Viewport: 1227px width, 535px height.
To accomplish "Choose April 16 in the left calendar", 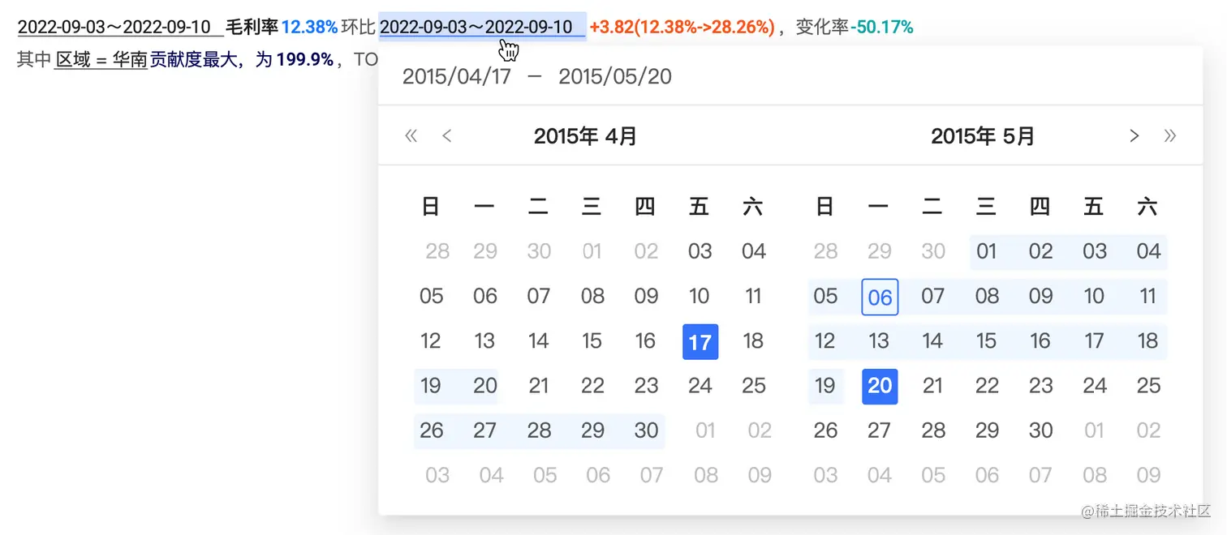I will (x=646, y=342).
